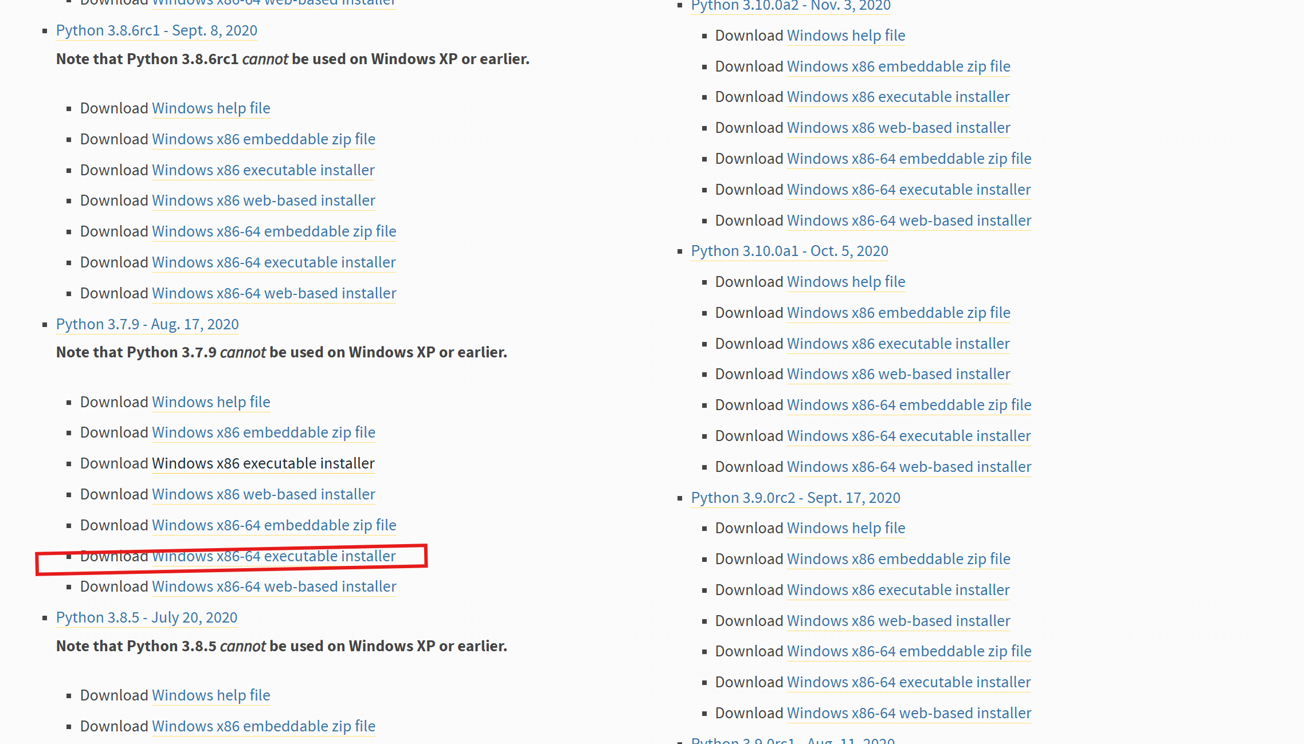Image resolution: width=1304 pixels, height=744 pixels.
Task: Download Python 3.9.0rc2 Windows help file
Action: 846,528
